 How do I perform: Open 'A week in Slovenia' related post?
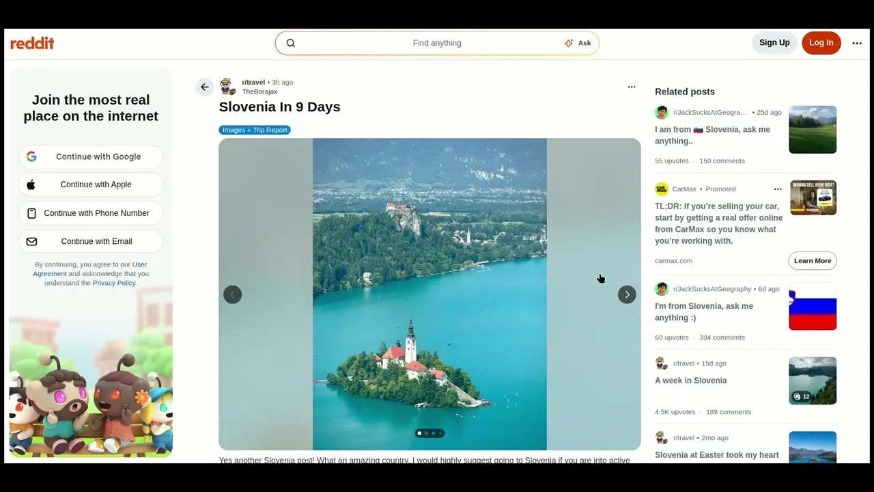pos(691,381)
